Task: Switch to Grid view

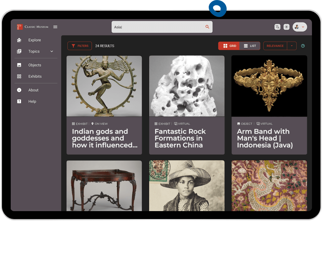Action: click(x=229, y=46)
